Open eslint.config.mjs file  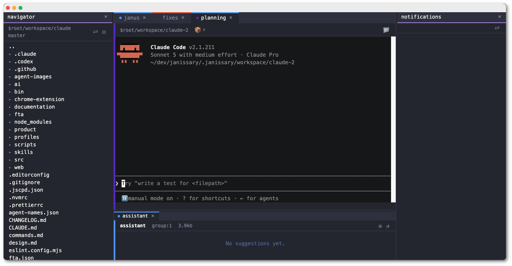click(x=35, y=251)
